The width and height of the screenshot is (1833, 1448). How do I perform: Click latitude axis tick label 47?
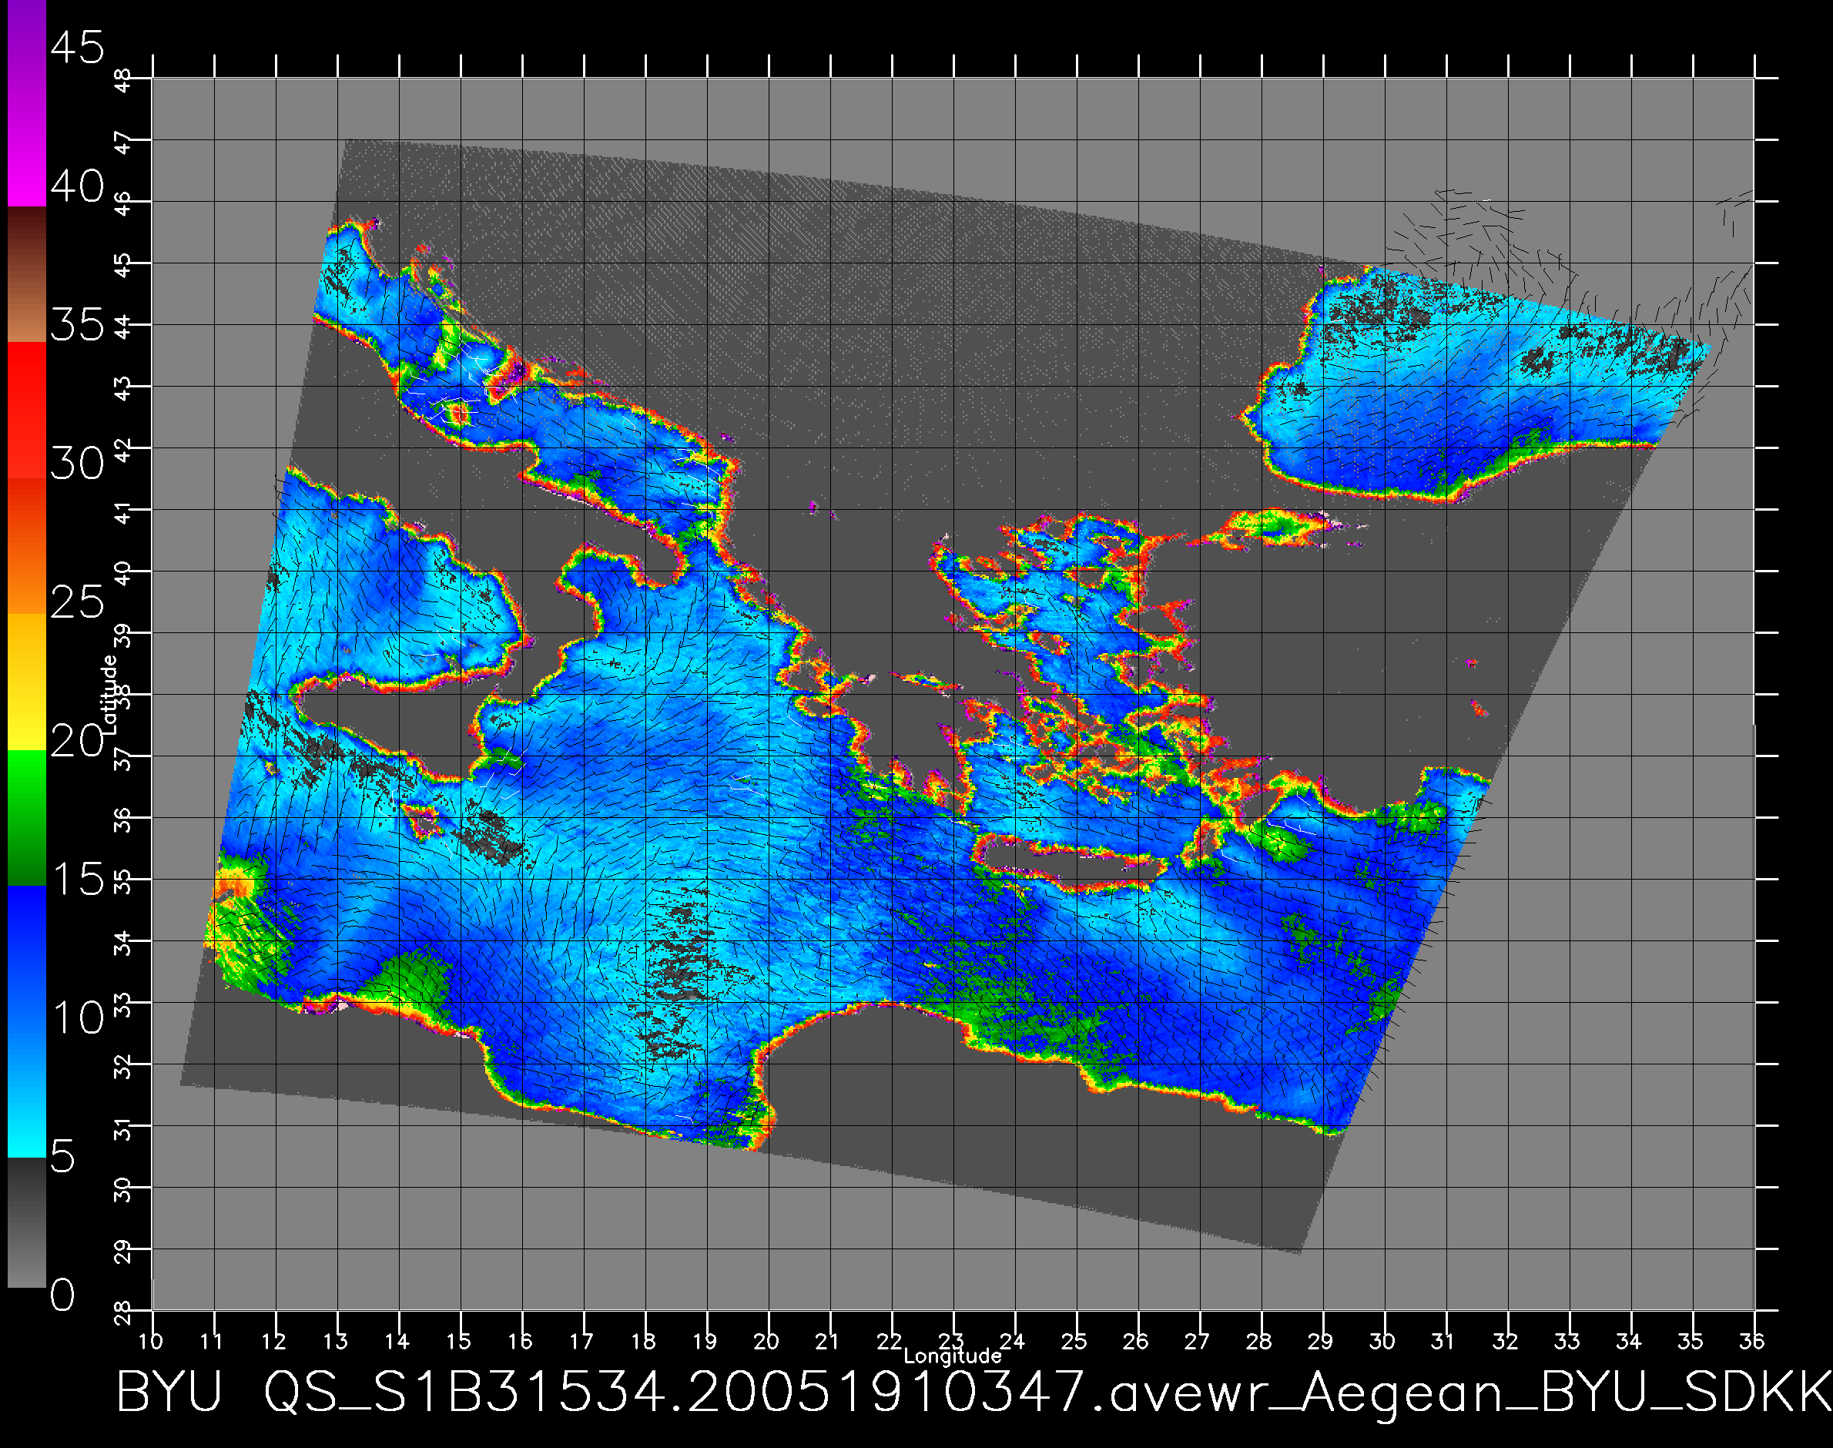point(124,142)
